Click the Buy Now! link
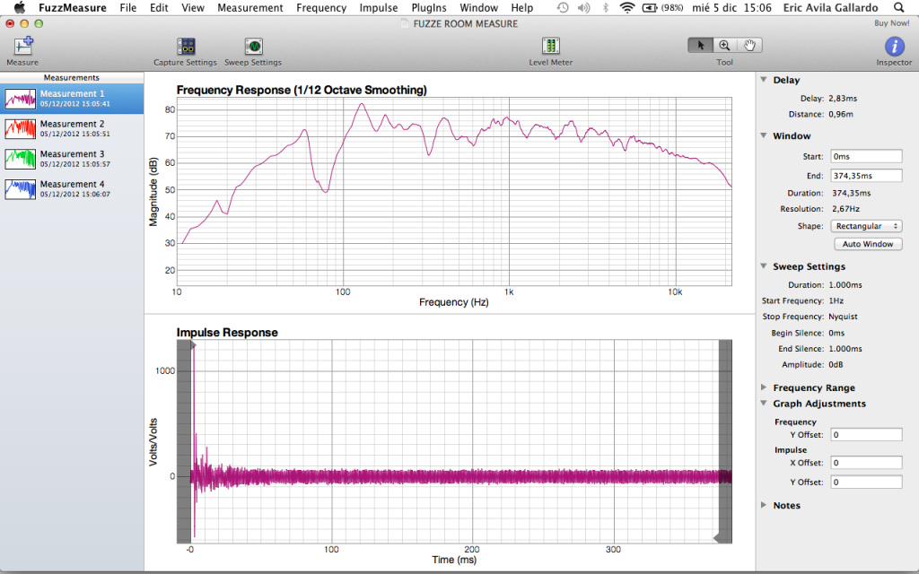 [x=892, y=23]
